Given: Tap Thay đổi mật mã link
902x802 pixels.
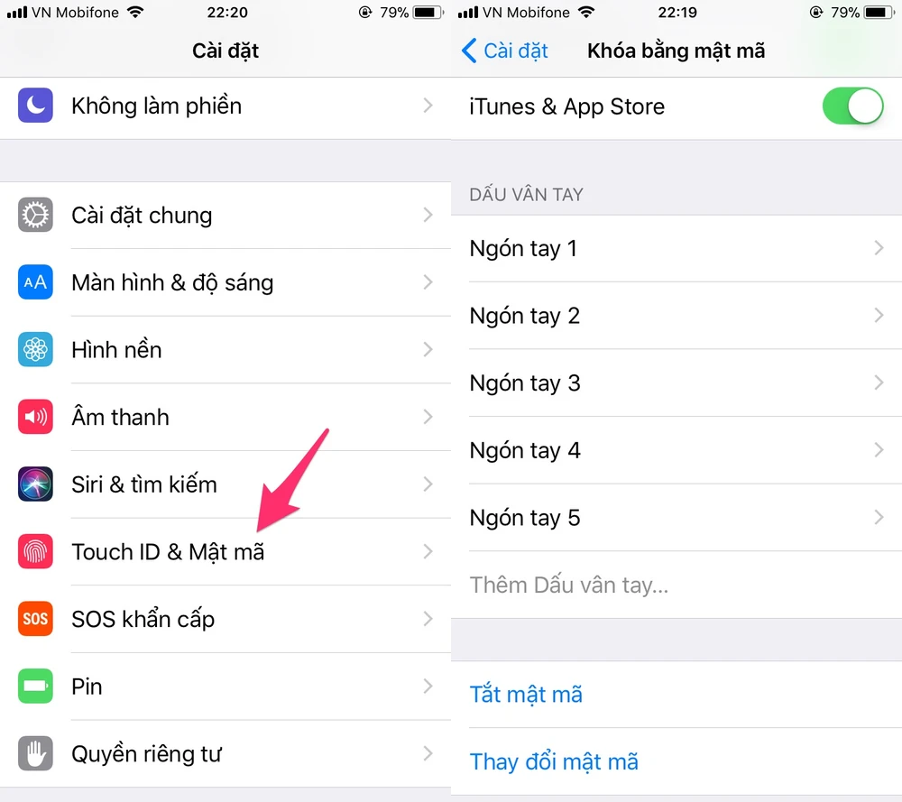Looking at the screenshot, I should coord(554,761).
